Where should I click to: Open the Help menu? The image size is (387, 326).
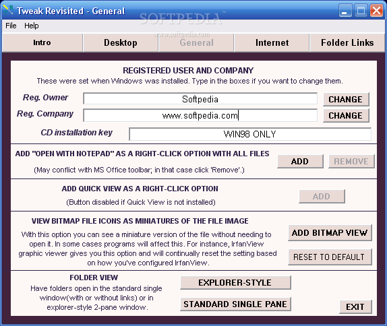(31, 26)
